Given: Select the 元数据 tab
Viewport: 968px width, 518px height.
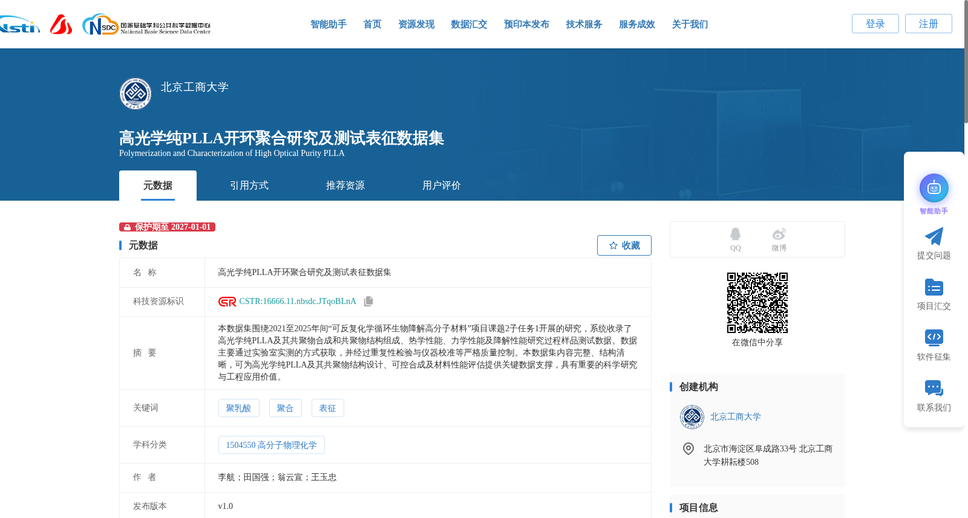Looking at the screenshot, I should click(x=158, y=186).
